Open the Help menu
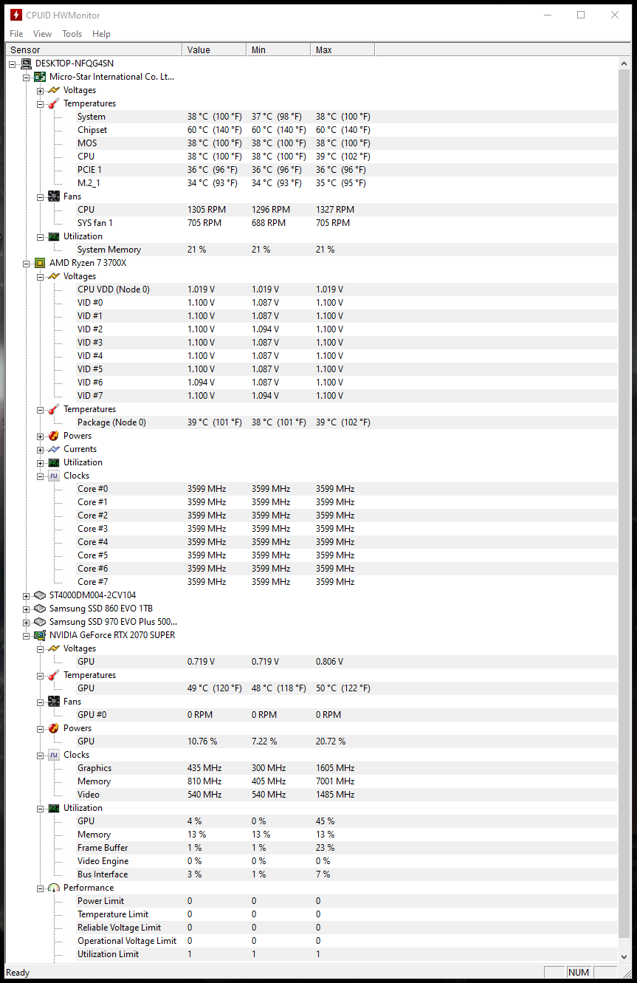Image resolution: width=637 pixels, height=983 pixels. (102, 34)
